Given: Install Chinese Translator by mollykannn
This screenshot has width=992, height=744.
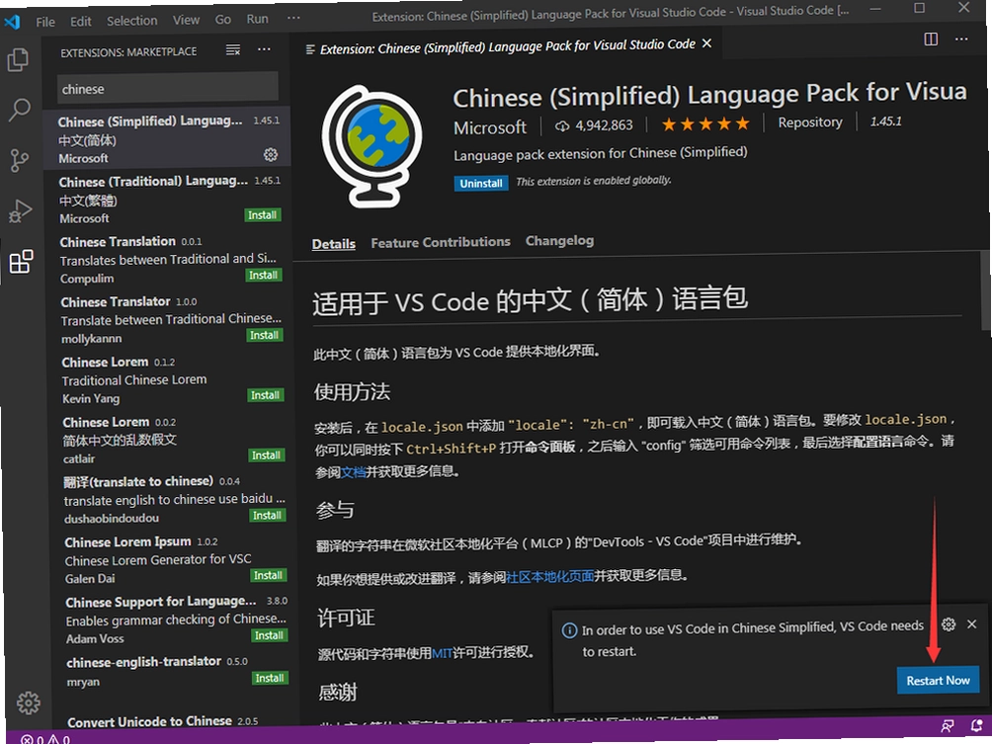Looking at the screenshot, I should [265, 335].
